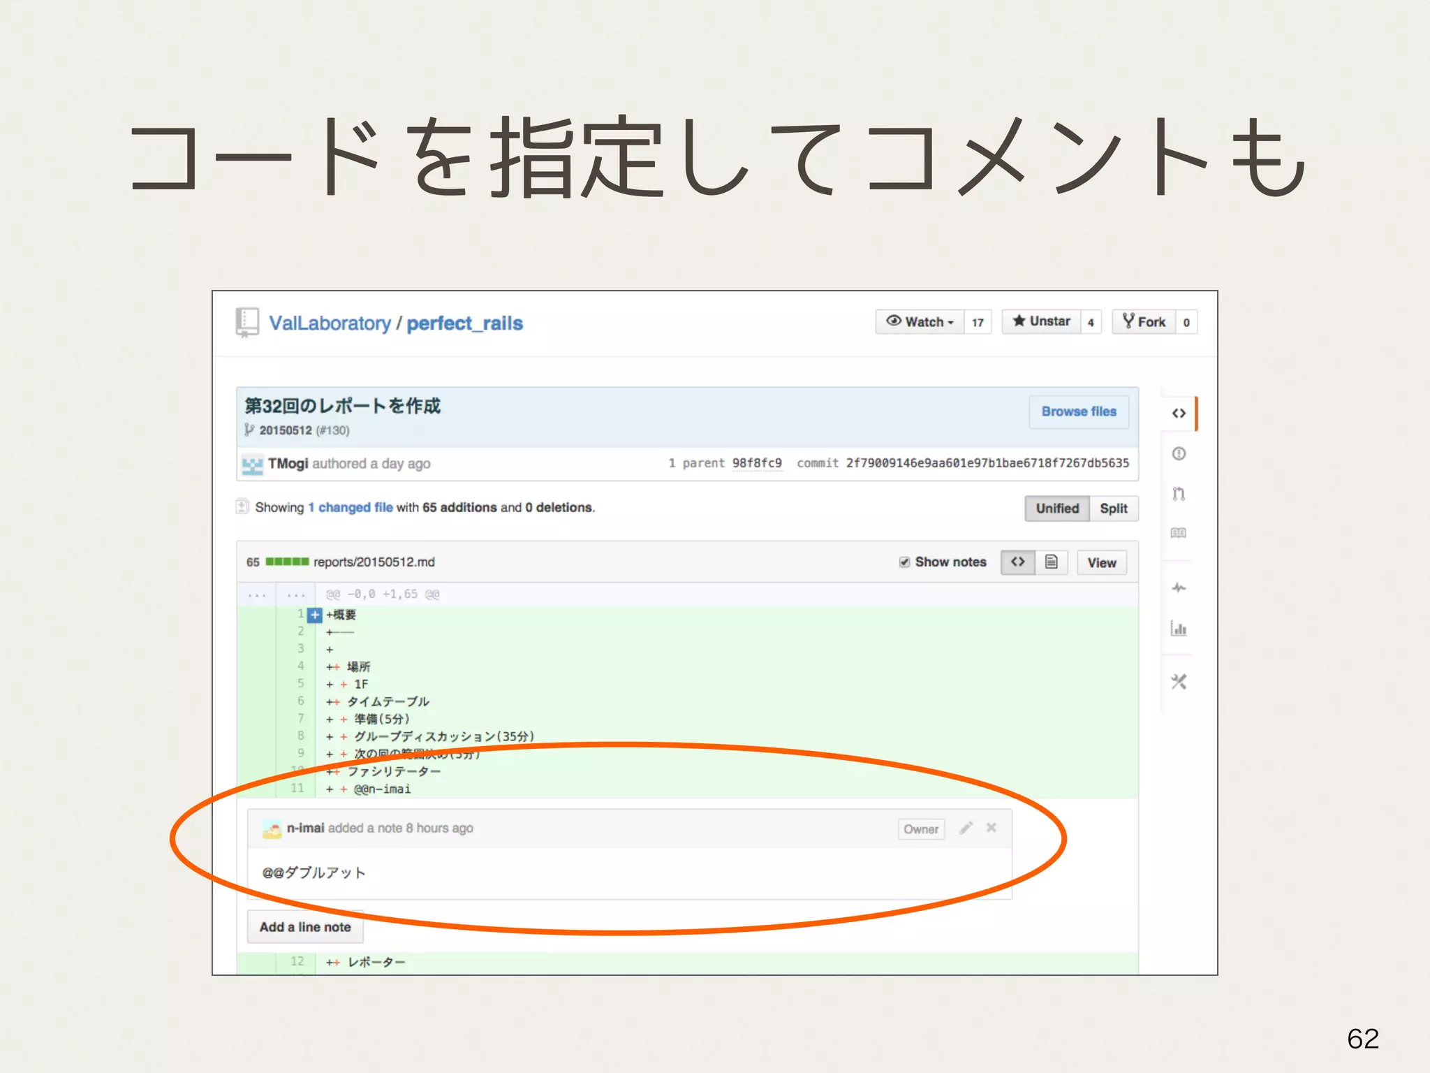Select the Split diff tab
This screenshot has height=1073, width=1430.
(x=1114, y=509)
